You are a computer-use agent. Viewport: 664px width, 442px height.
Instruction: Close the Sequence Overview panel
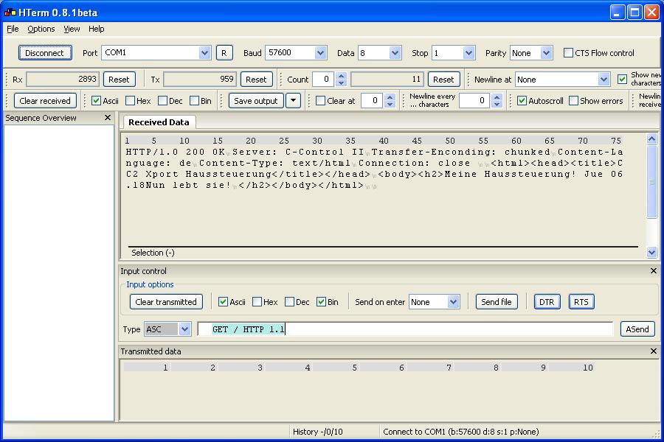coord(108,118)
